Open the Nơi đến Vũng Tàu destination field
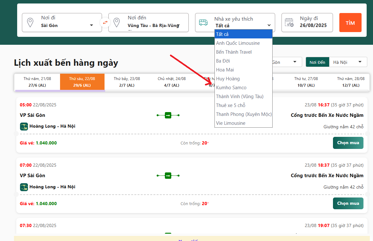 148,23
